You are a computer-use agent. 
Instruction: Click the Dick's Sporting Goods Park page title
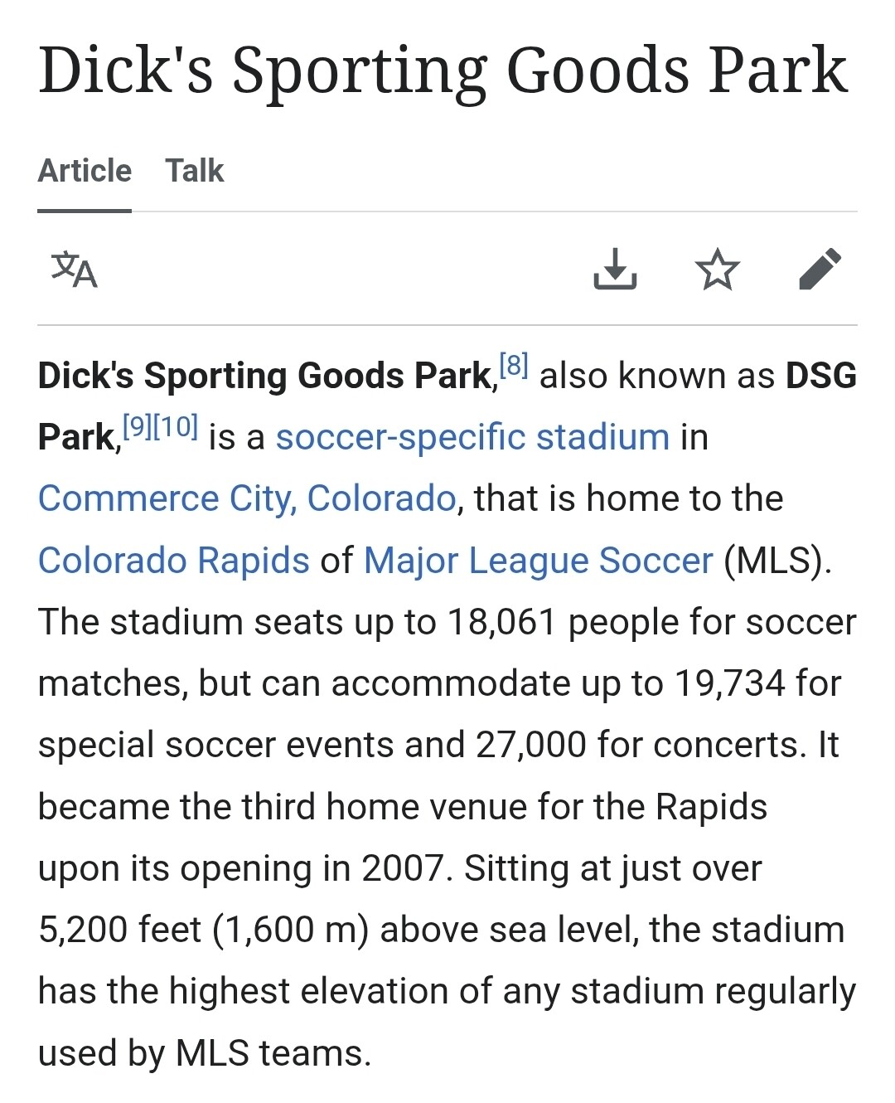[x=443, y=70]
